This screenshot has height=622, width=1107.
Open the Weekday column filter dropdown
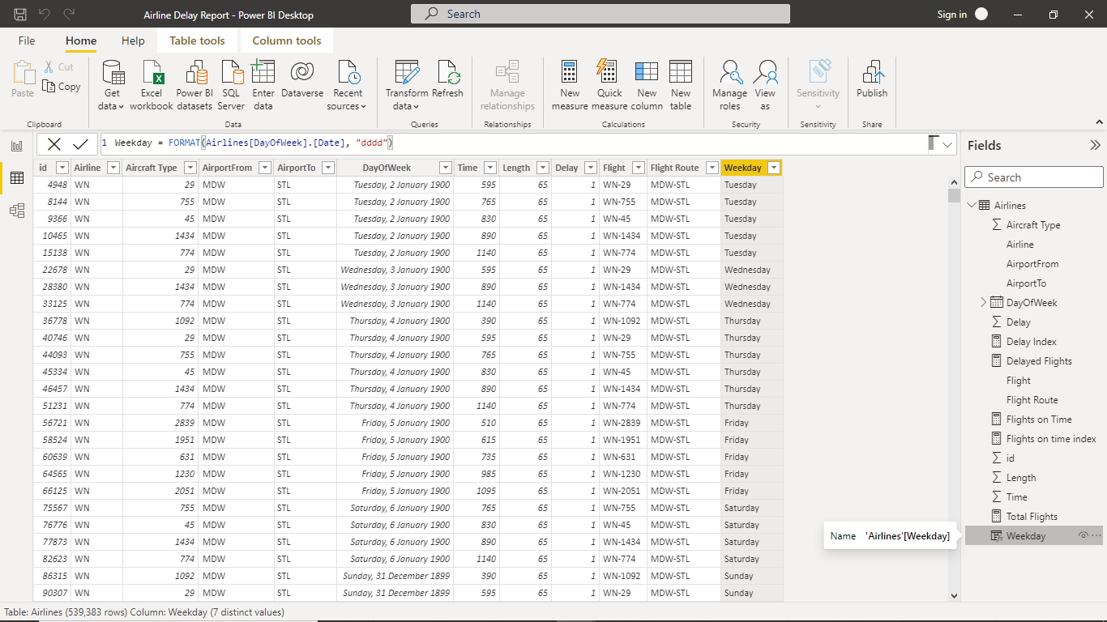point(776,167)
